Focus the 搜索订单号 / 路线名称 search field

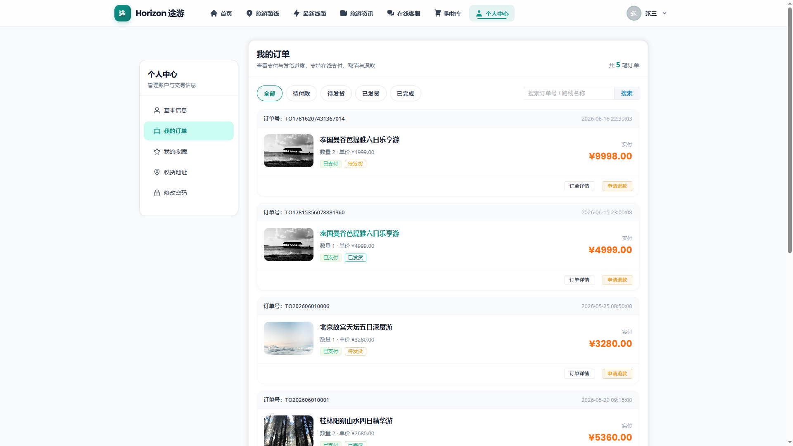point(569,93)
